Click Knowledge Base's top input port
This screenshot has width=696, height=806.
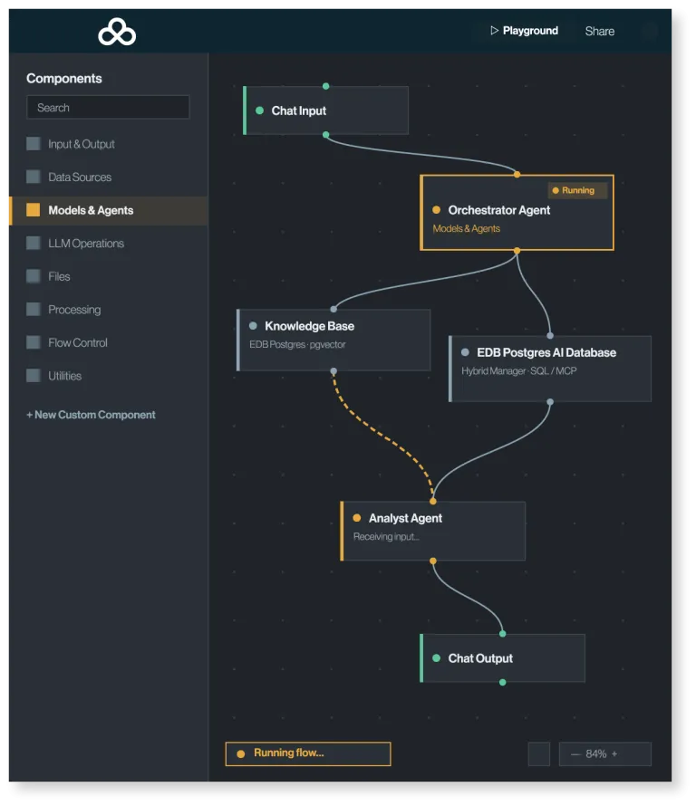pos(333,309)
